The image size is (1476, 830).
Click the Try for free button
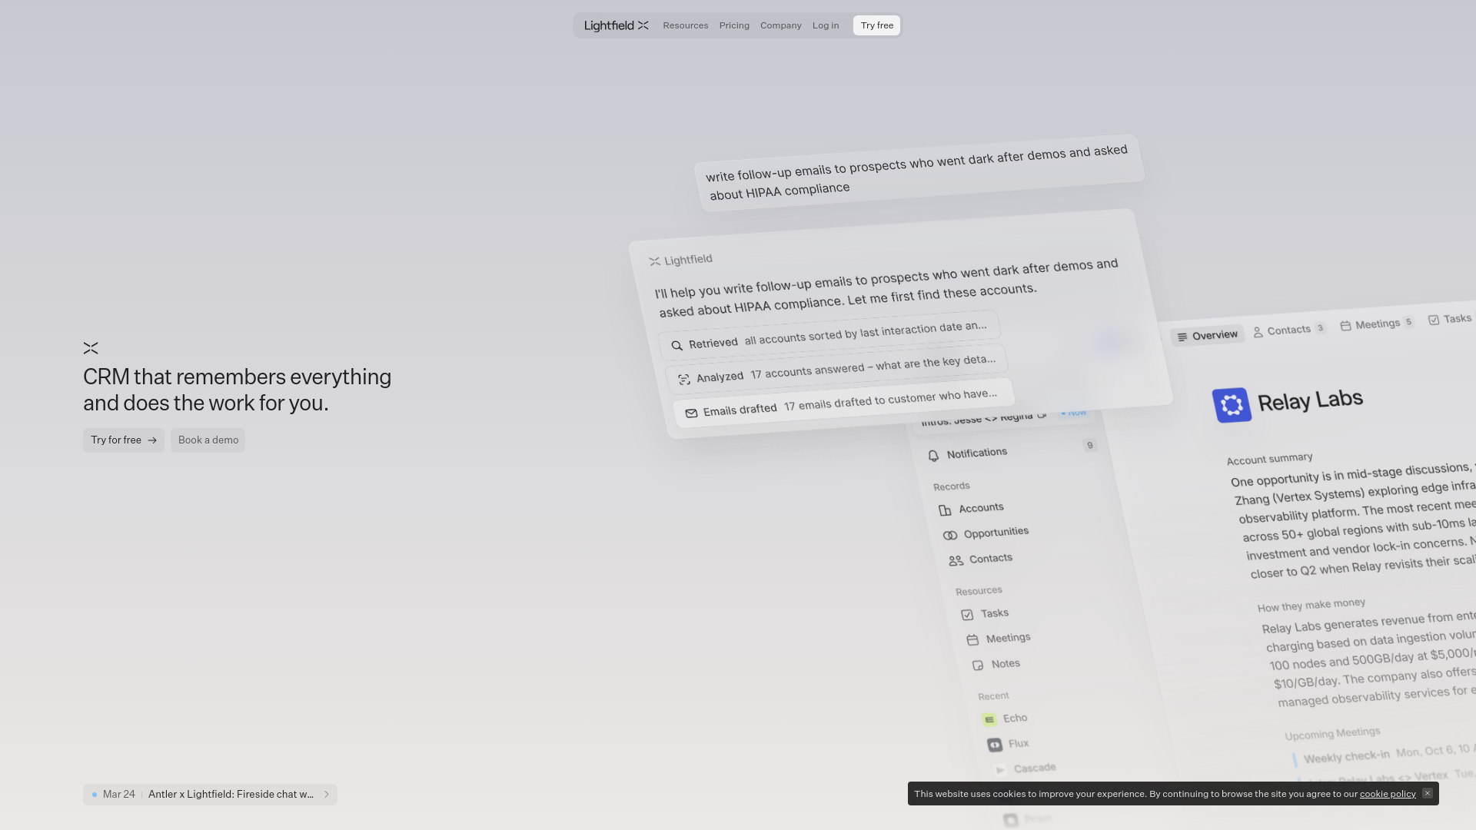pos(123,440)
